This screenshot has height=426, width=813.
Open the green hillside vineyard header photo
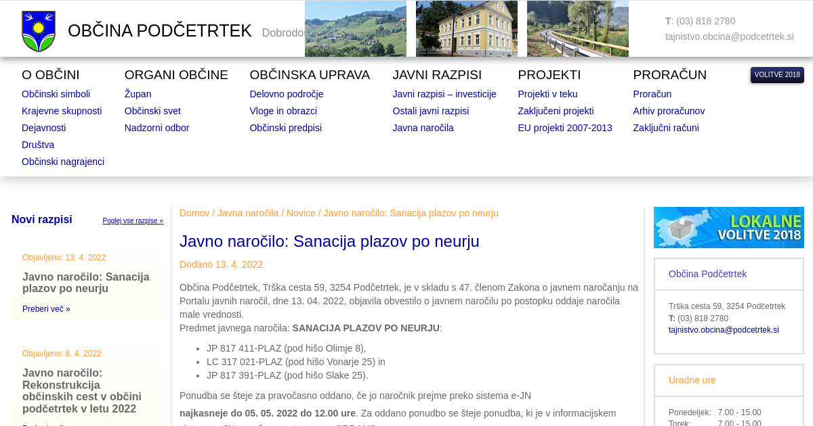tap(355, 28)
